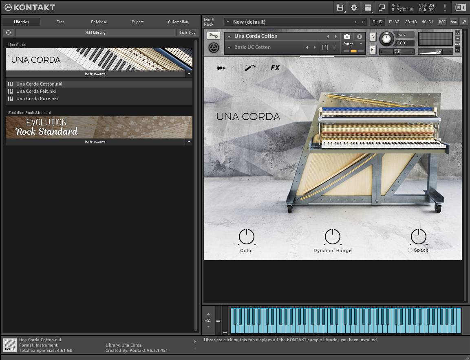Remove the Una Corda Cotton instrument

coord(457,33)
